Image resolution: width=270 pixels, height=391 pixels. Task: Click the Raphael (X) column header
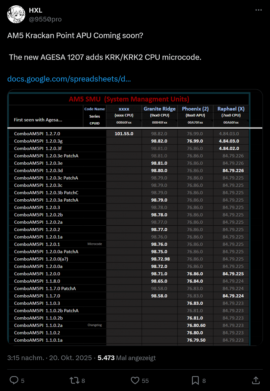coord(231,109)
